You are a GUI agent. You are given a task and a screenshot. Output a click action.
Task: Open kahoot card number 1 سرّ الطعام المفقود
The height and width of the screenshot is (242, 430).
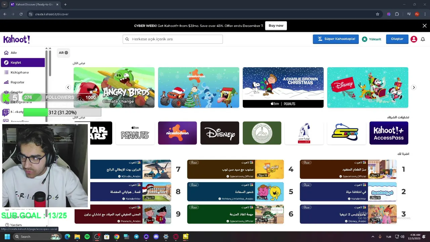pos(348,169)
